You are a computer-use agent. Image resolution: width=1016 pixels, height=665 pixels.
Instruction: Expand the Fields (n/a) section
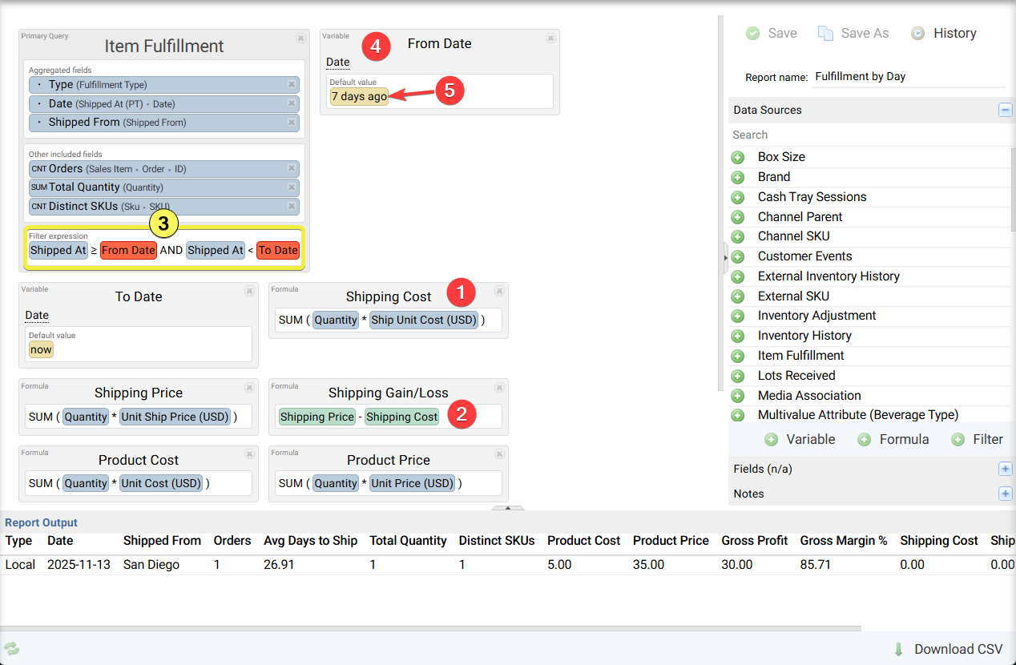[x=1005, y=469]
